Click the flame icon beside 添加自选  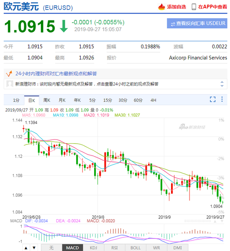click(x=161, y=7)
